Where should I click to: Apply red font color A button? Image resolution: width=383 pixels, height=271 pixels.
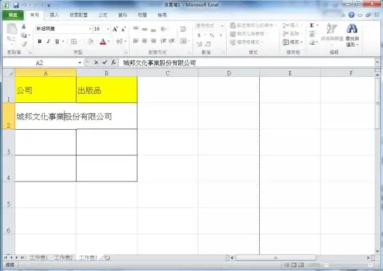coord(103,42)
